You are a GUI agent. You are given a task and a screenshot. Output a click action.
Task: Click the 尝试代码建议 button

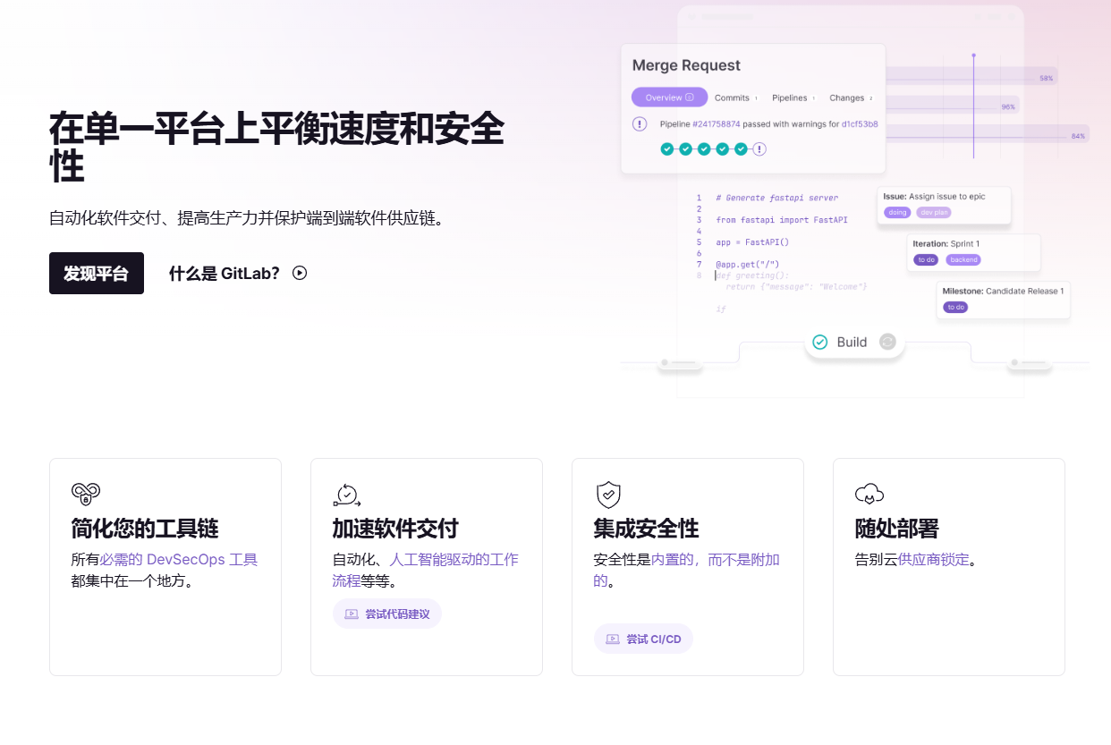(x=387, y=614)
